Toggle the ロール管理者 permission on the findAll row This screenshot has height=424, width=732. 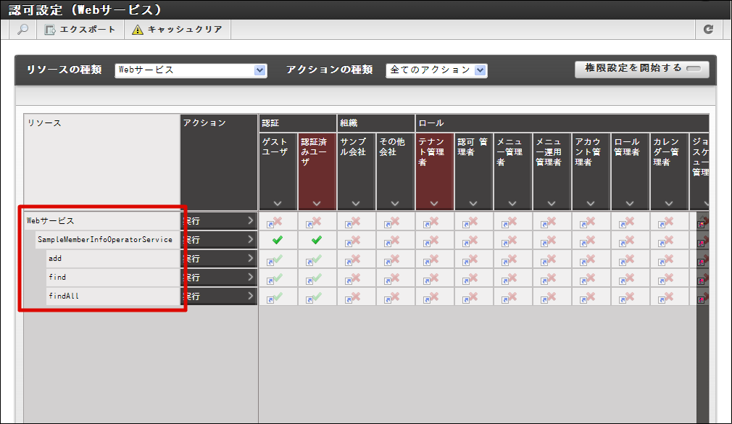tap(630, 296)
